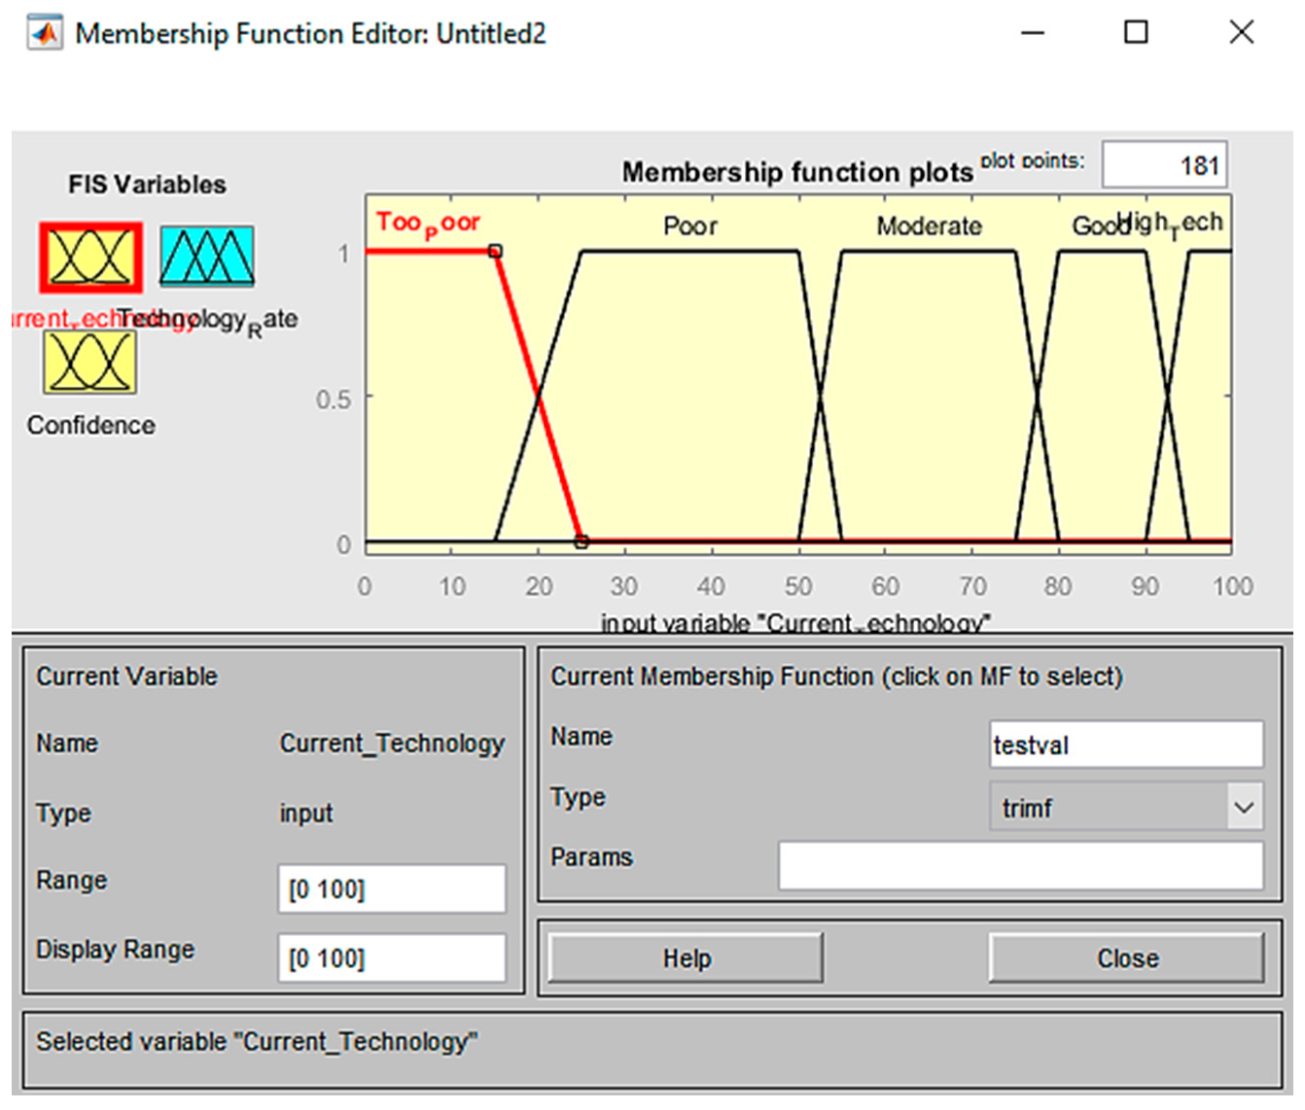Open the membership function Type dropdown
The image size is (1305, 1110).
[1126, 807]
